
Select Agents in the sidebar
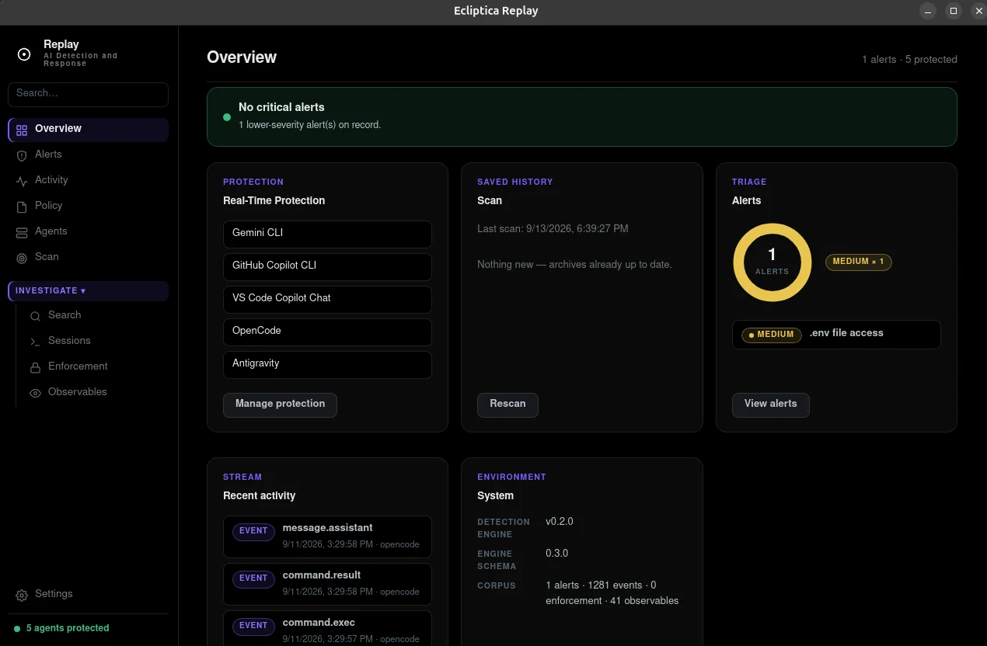(x=88, y=231)
